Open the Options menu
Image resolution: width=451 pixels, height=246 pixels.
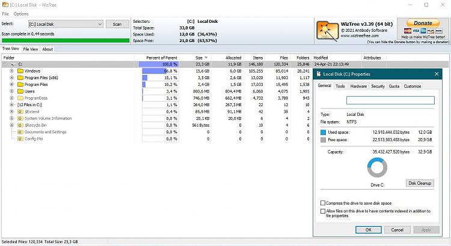[x=21, y=14]
